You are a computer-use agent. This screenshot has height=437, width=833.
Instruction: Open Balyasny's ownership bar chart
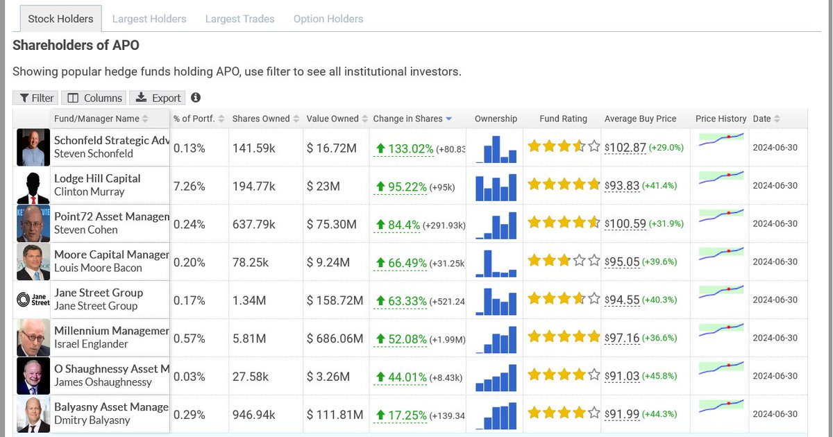point(496,414)
